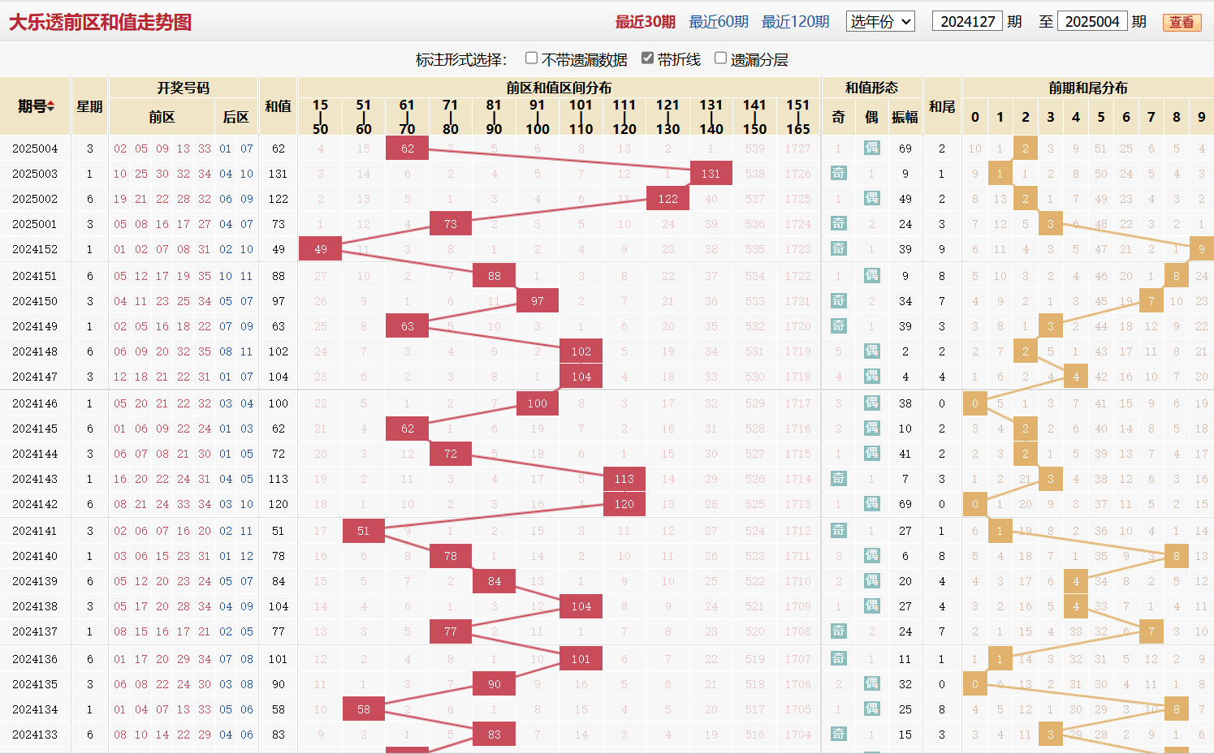Click the 和值形态 header
Viewport: 1214px width, 754px height.
871,88
